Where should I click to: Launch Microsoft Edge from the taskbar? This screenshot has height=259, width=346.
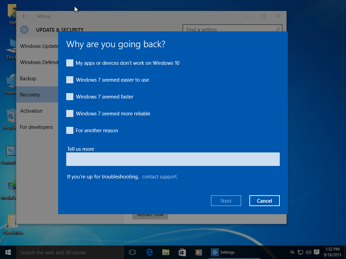pyautogui.click(x=149, y=252)
